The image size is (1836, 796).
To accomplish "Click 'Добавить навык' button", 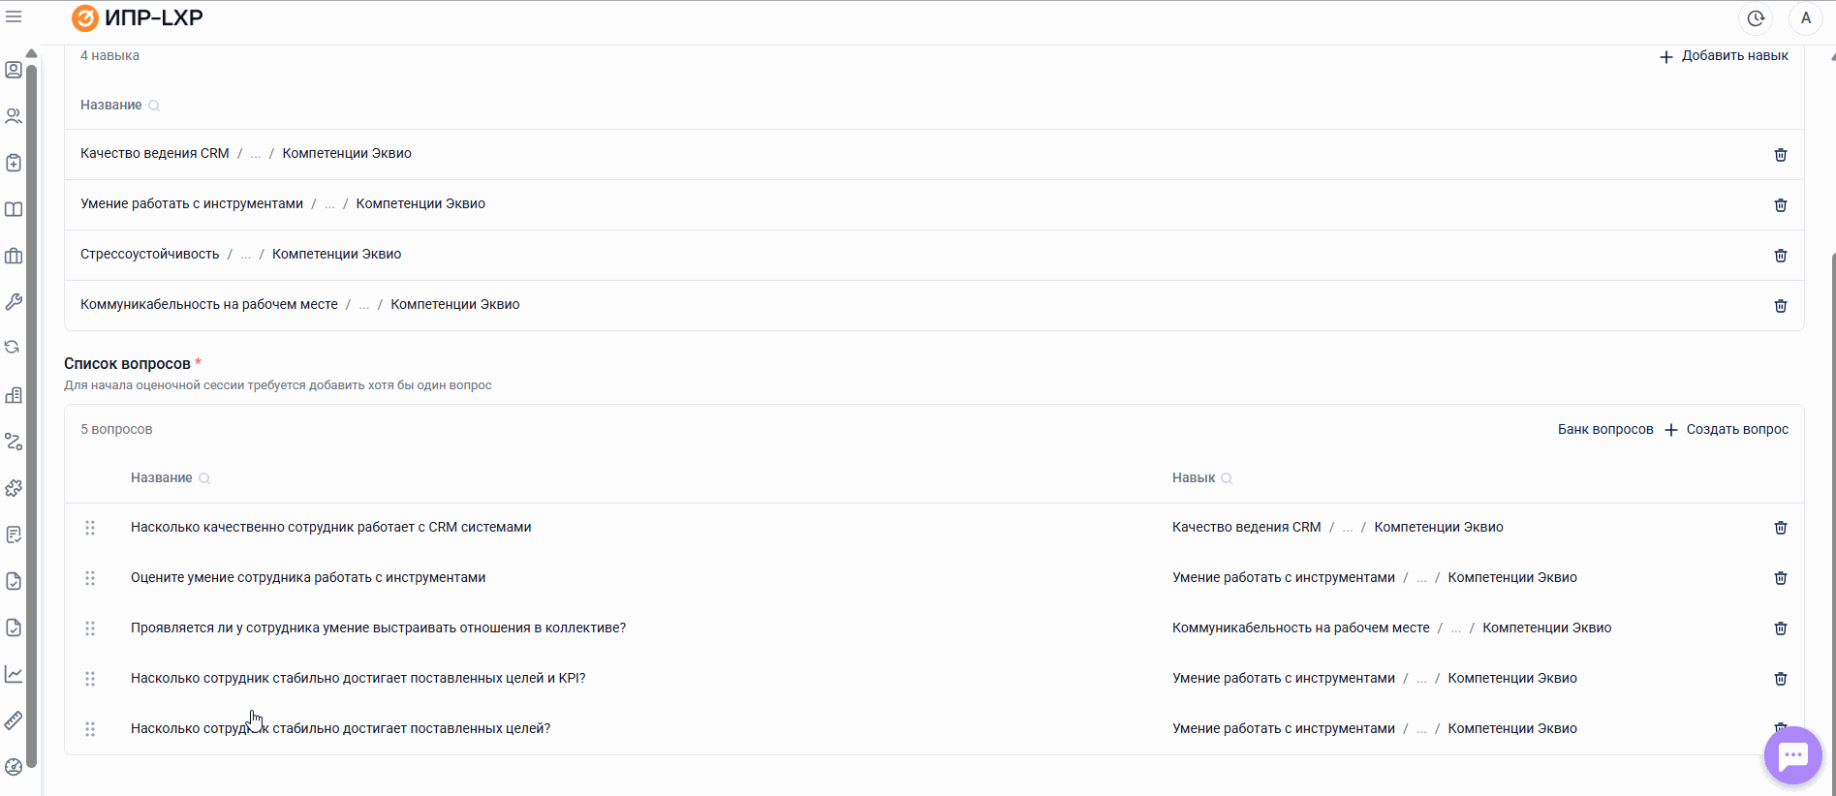I will [1724, 56].
